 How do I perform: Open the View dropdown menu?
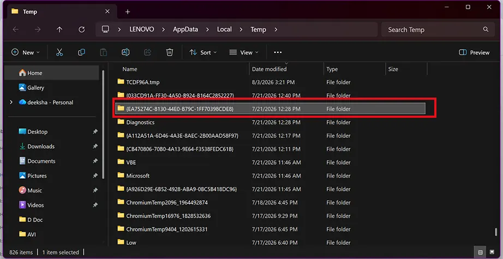pyautogui.click(x=243, y=52)
